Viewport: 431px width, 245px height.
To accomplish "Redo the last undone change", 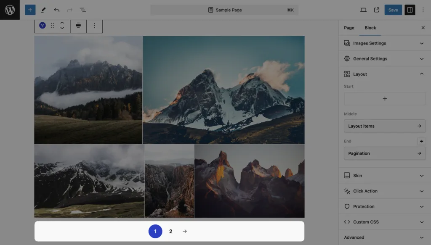I will 70,10.
